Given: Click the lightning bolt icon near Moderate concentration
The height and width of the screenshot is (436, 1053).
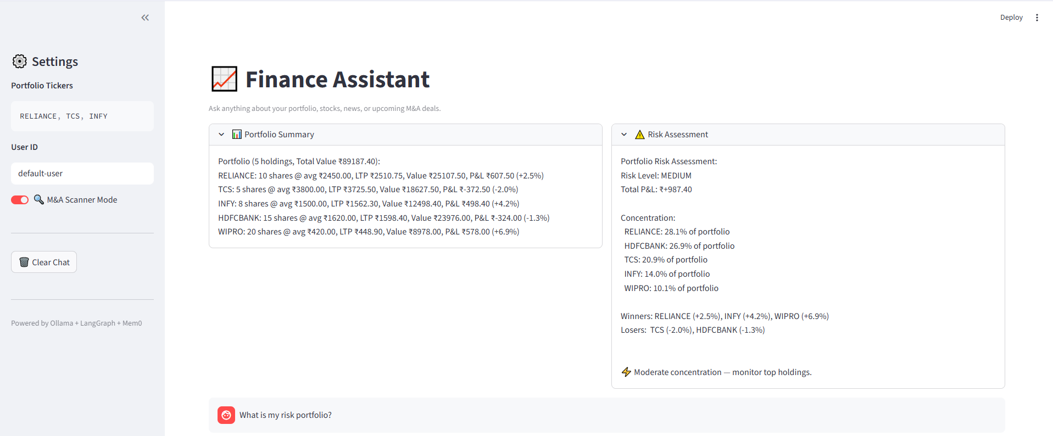Looking at the screenshot, I should pyautogui.click(x=626, y=372).
